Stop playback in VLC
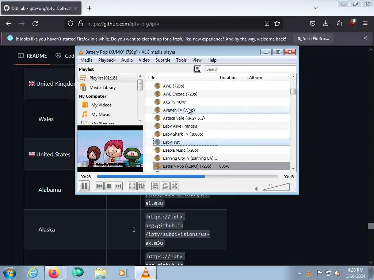374x280 pixels. click(109, 186)
